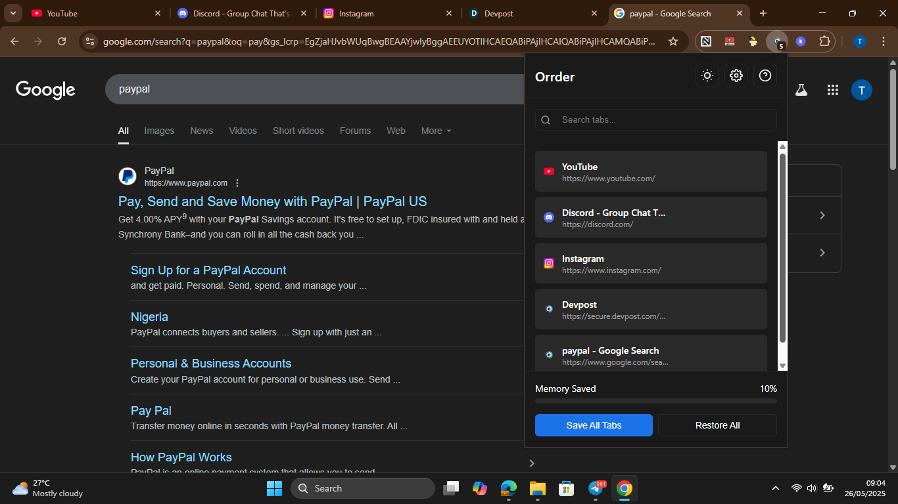Open Google Search Labs flask icon
This screenshot has width=898, height=504.
(801, 90)
